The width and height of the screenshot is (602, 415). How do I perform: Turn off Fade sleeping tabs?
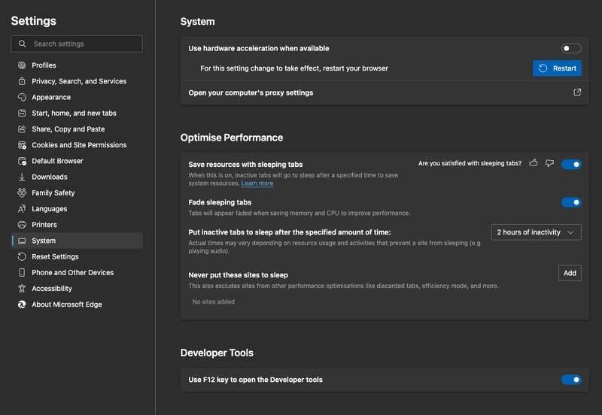click(571, 202)
